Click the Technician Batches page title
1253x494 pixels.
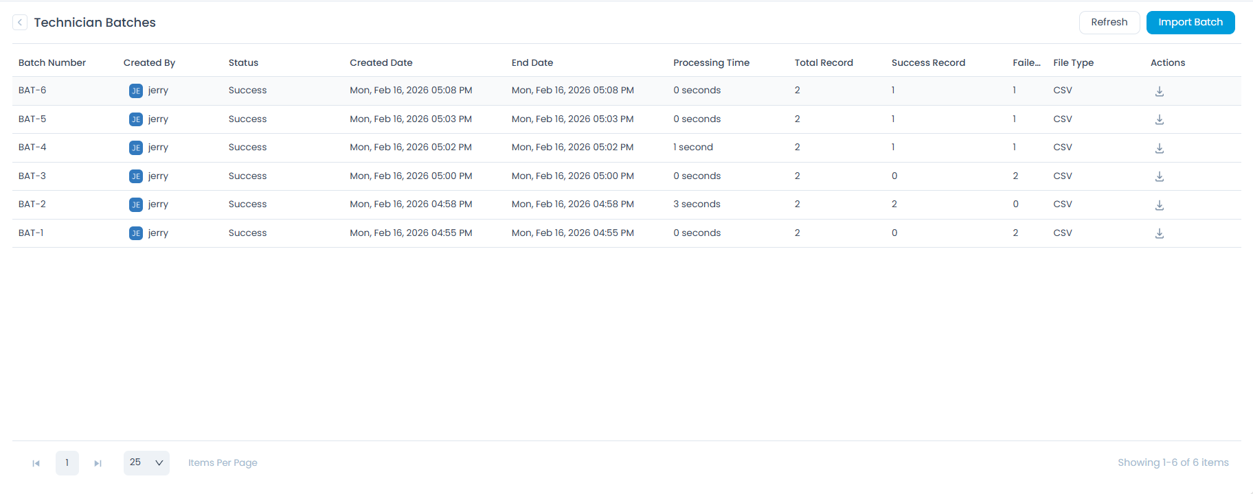coord(95,23)
